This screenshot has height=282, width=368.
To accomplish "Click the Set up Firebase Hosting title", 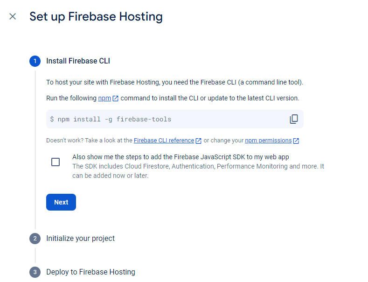I will [x=96, y=17].
